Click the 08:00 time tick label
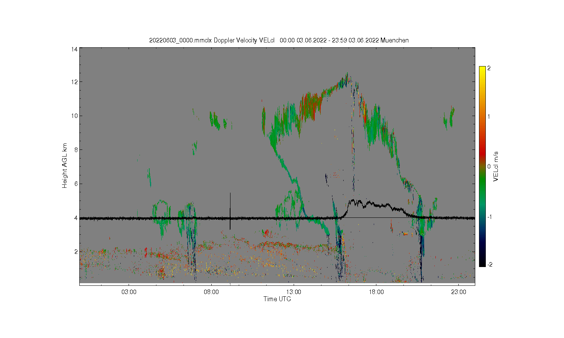 coord(211,292)
